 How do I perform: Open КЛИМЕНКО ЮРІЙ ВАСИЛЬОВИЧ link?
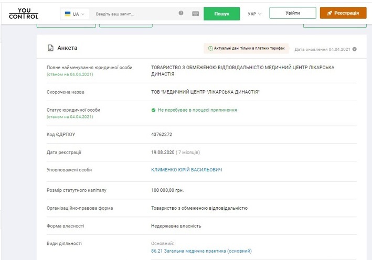click(x=186, y=170)
